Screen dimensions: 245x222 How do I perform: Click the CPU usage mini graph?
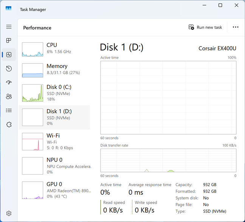[x=33, y=50]
